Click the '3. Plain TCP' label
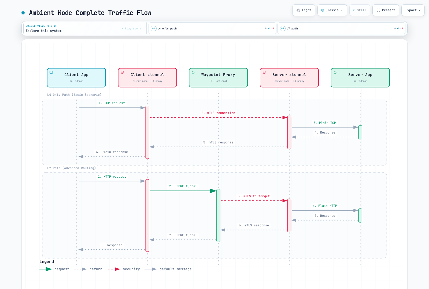 [x=325, y=123]
